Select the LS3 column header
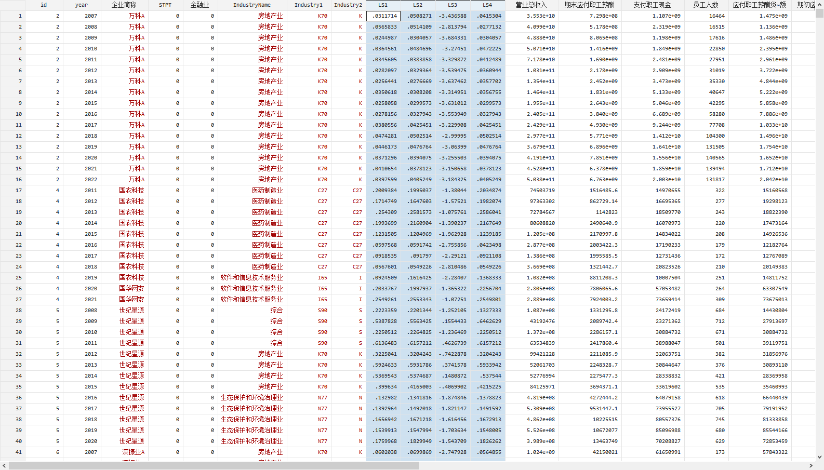Screen dimensions: 824x470 click(453, 5)
